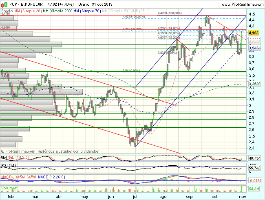Click the 4,5 price axis label
This screenshot has width=265, height=200.
(x=252, y=14)
